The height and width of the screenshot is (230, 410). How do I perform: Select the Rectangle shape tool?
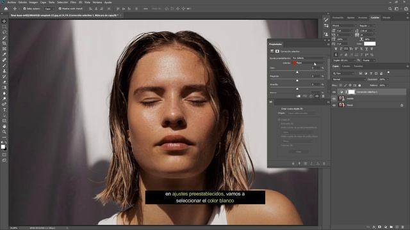[4, 121]
